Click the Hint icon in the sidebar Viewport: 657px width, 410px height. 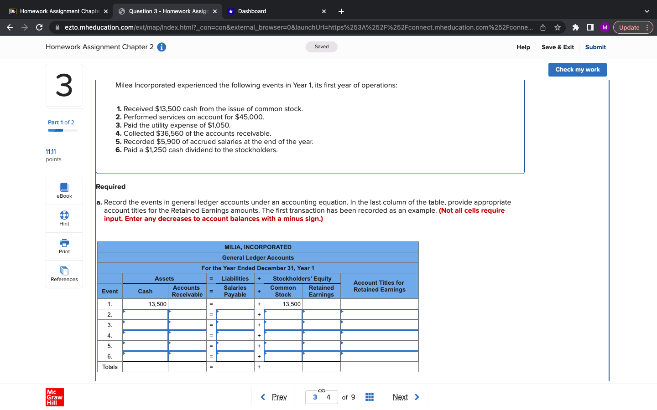click(x=64, y=218)
